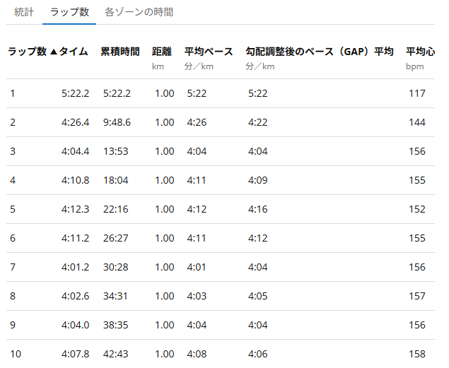Sort by the タイム column header
This screenshot has width=449, height=368.
pyautogui.click(x=74, y=52)
